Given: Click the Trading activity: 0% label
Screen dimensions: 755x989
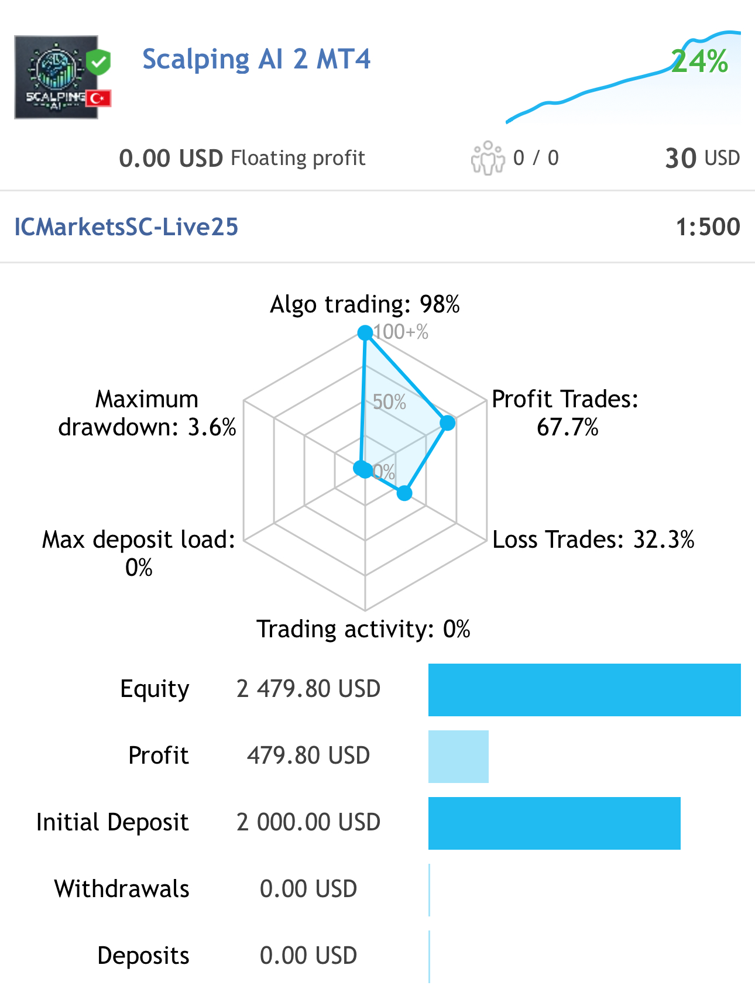Looking at the screenshot, I should coord(363,629).
